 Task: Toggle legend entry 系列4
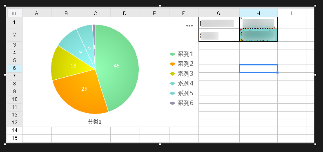click(181, 83)
